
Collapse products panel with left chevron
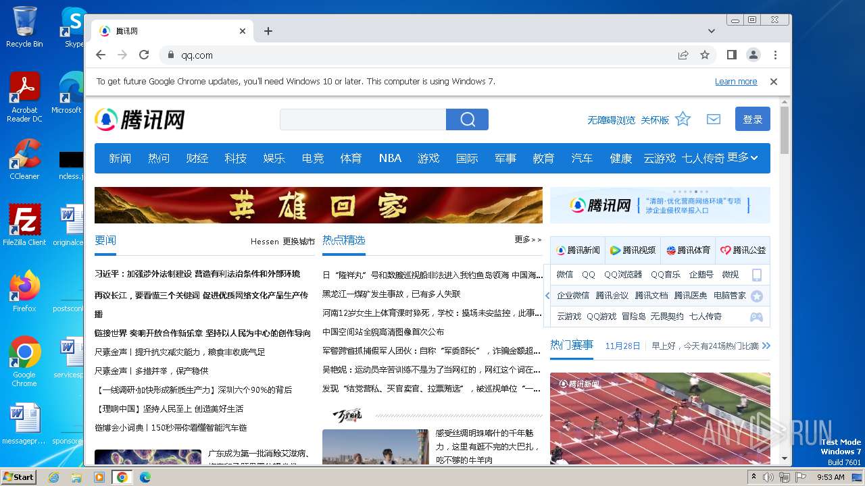click(547, 296)
